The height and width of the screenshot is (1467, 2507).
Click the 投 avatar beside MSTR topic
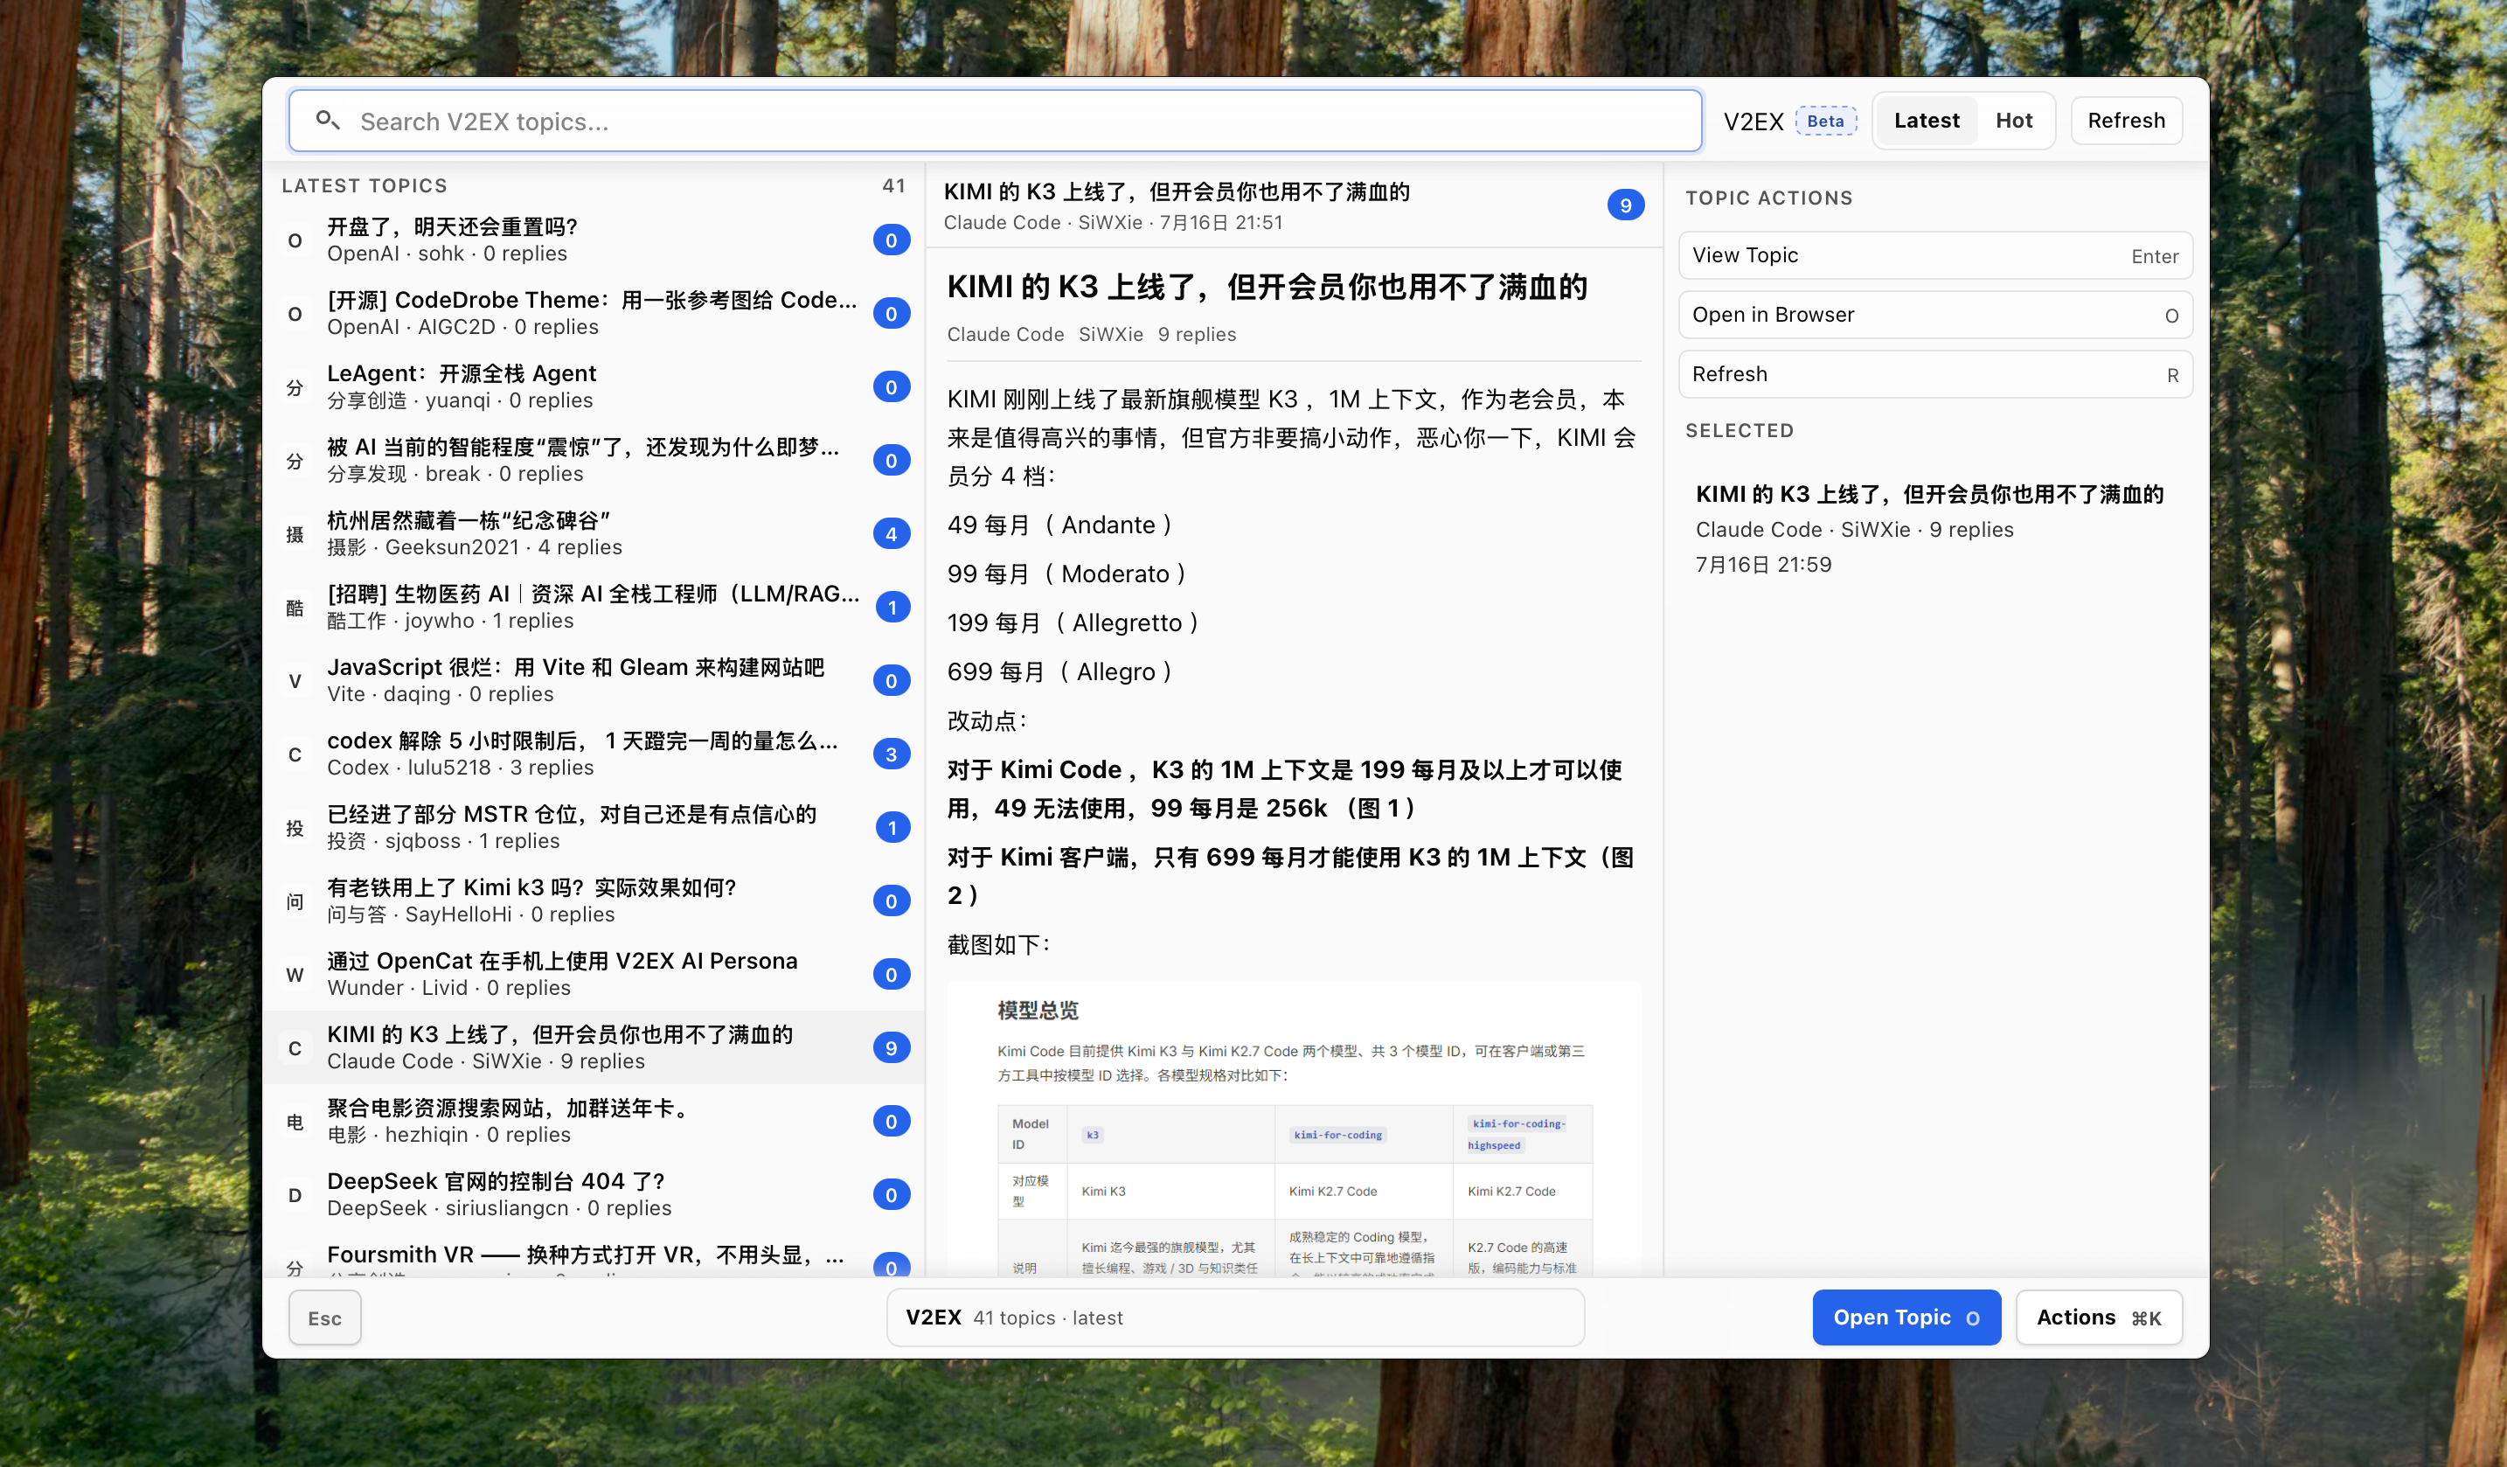[295, 828]
